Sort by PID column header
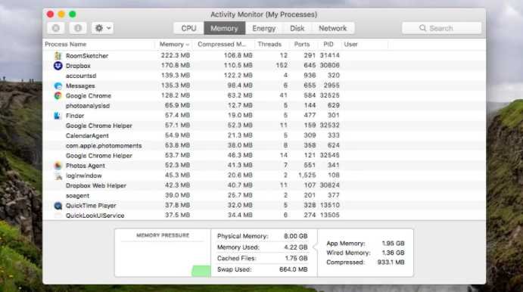523x292 pixels. point(328,45)
